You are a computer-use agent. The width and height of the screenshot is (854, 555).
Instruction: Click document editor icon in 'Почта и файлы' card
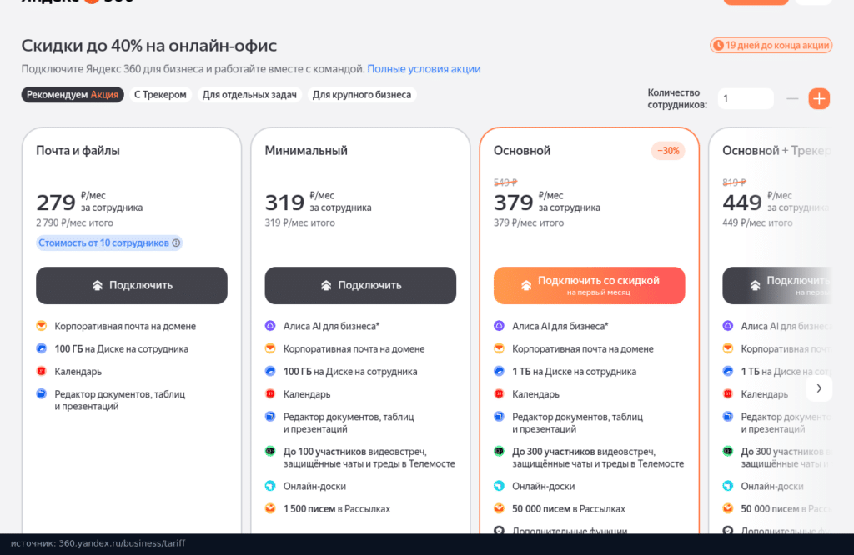coord(42,393)
